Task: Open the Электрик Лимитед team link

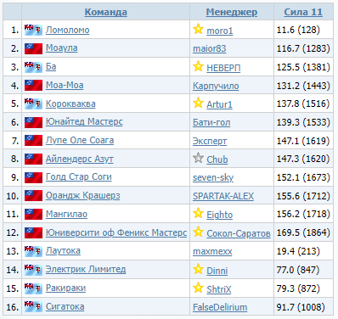Action: [x=86, y=269]
